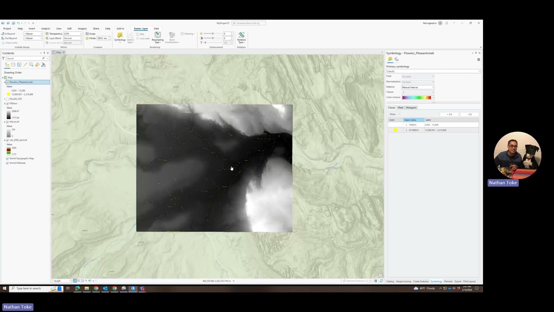Viewport: 554px width, 312px height.
Task: Open the Geoprocessing pane tab
Action: pyautogui.click(x=403, y=281)
